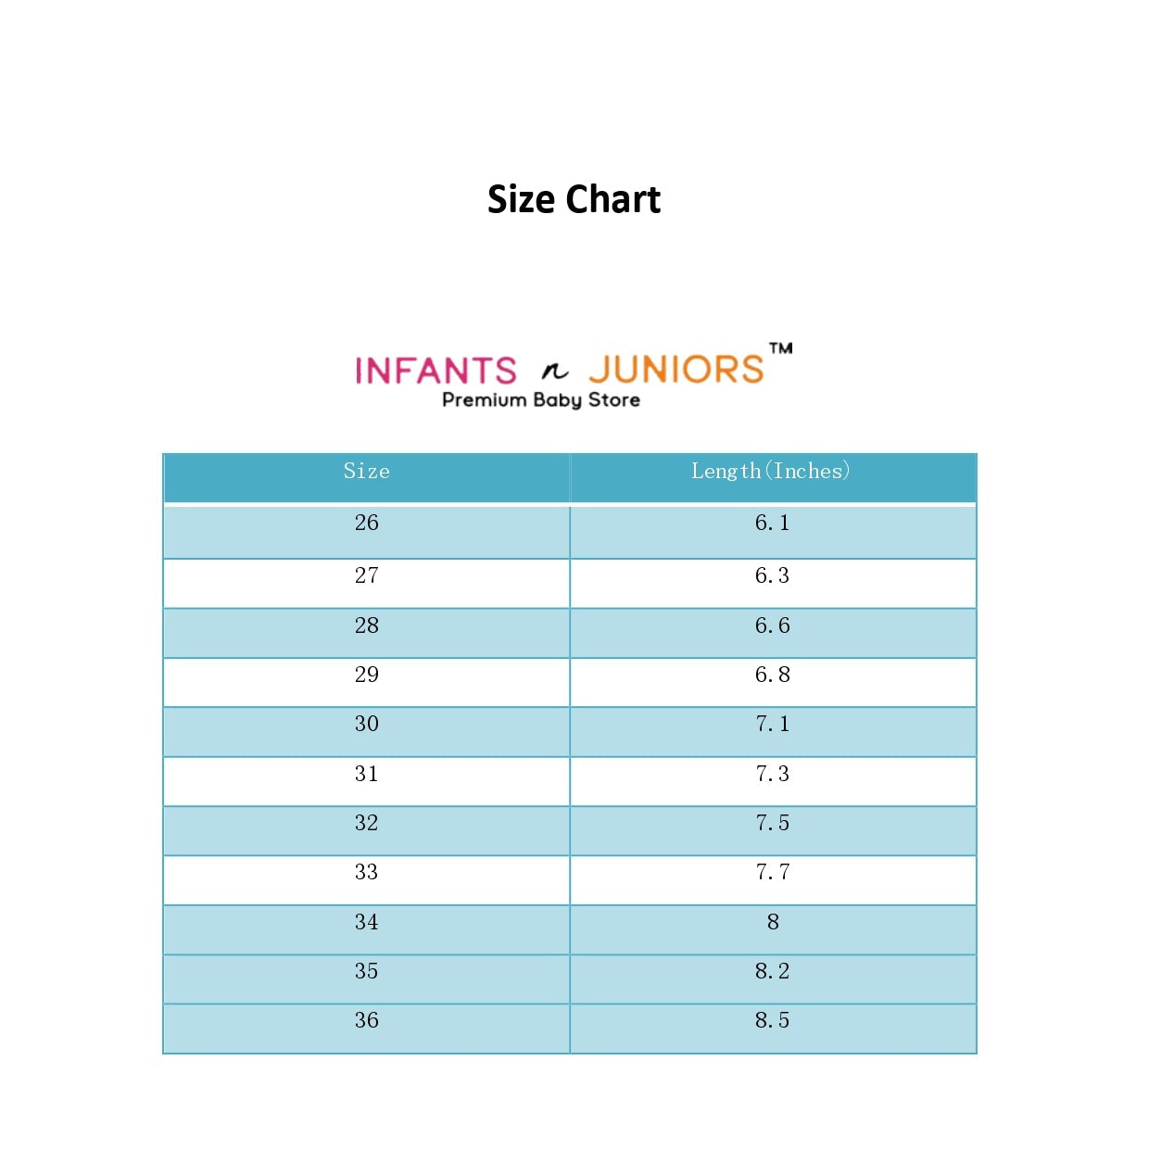Select size 30 cell
Screen dimensions: 1149x1149
367,732
